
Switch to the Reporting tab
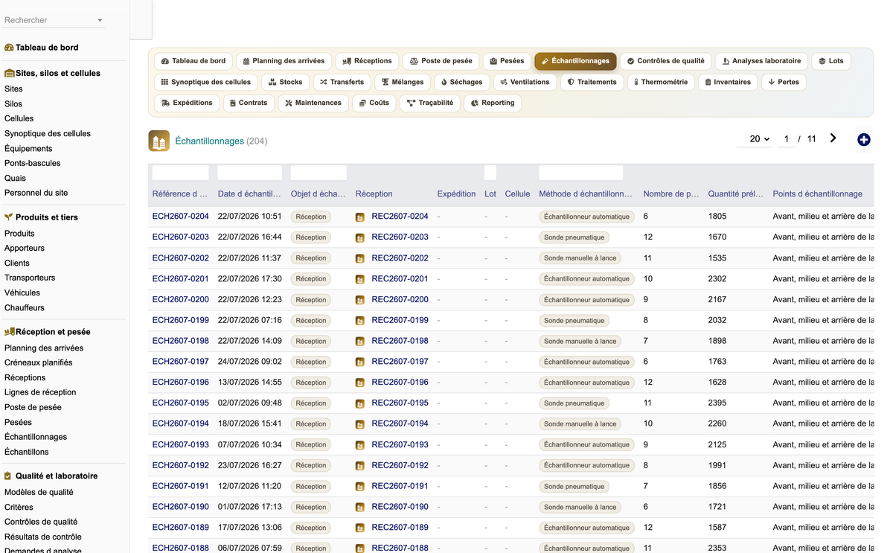[x=493, y=103]
